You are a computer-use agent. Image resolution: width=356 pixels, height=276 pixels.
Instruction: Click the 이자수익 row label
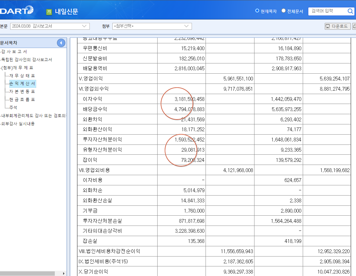pyautogui.click(x=93, y=99)
